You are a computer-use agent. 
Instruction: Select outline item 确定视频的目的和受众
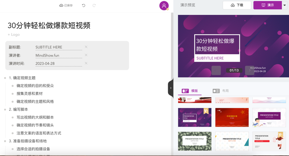pos(35,86)
